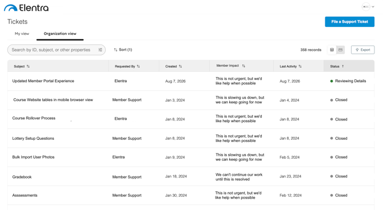This screenshot has height=210, width=383.
Task: Open Course Website tables in mobile browser view ticket
Action: pyautogui.click(x=53, y=100)
